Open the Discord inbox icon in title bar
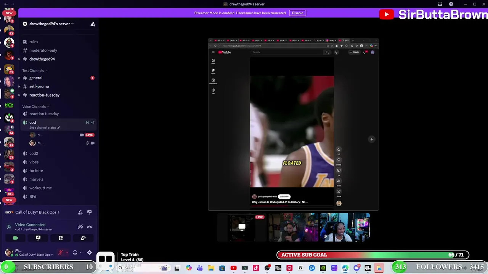The height and width of the screenshot is (274, 488). 440,4
